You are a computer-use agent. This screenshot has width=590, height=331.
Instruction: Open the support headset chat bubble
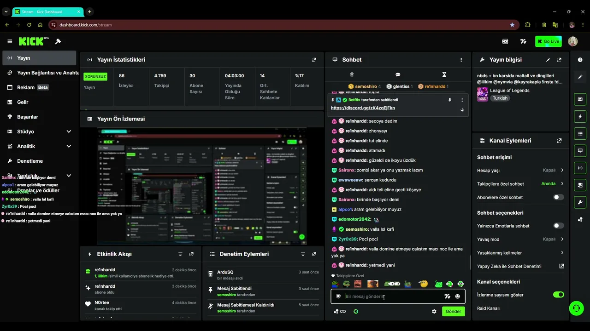[576, 308]
